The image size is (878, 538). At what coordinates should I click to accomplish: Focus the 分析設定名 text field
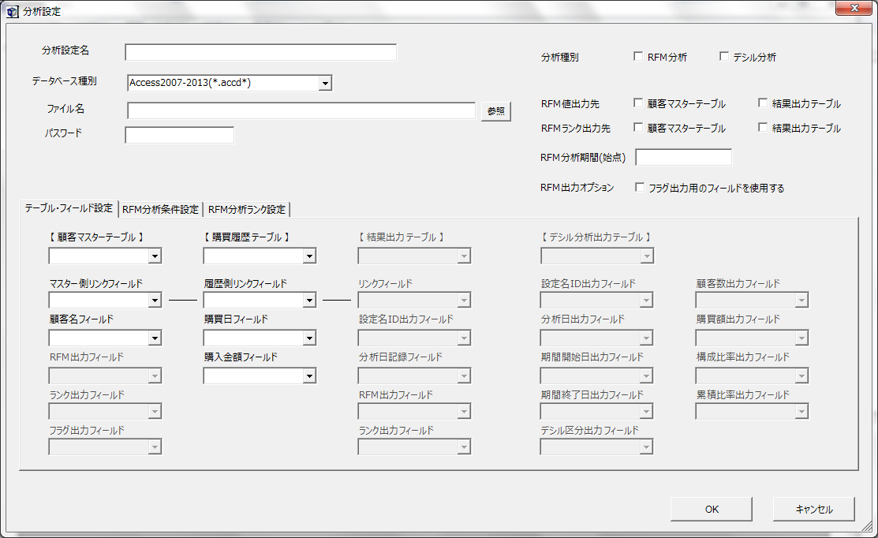260,52
